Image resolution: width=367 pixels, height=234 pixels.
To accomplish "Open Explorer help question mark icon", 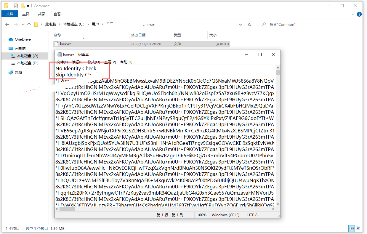I will [x=359, y=14].
